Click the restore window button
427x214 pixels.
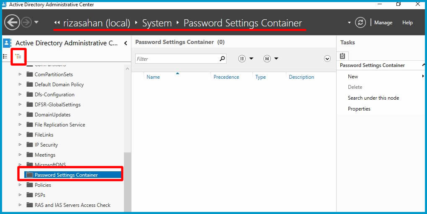pos(399,4)
